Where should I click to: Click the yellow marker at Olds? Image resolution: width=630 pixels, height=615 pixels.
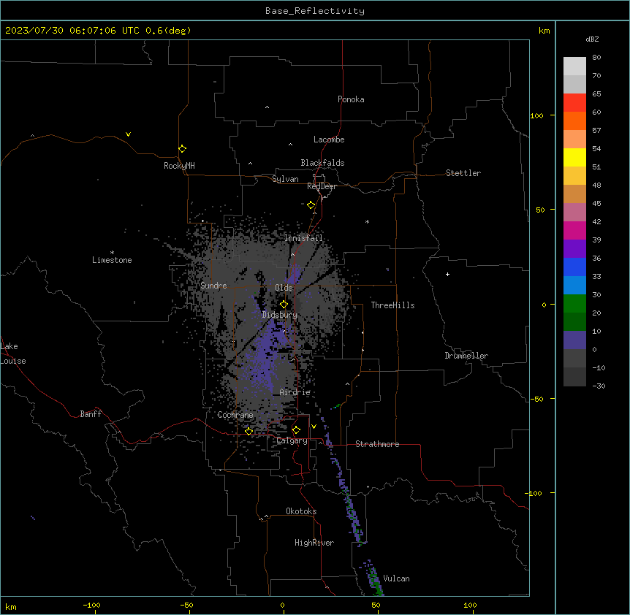(284, 305)
